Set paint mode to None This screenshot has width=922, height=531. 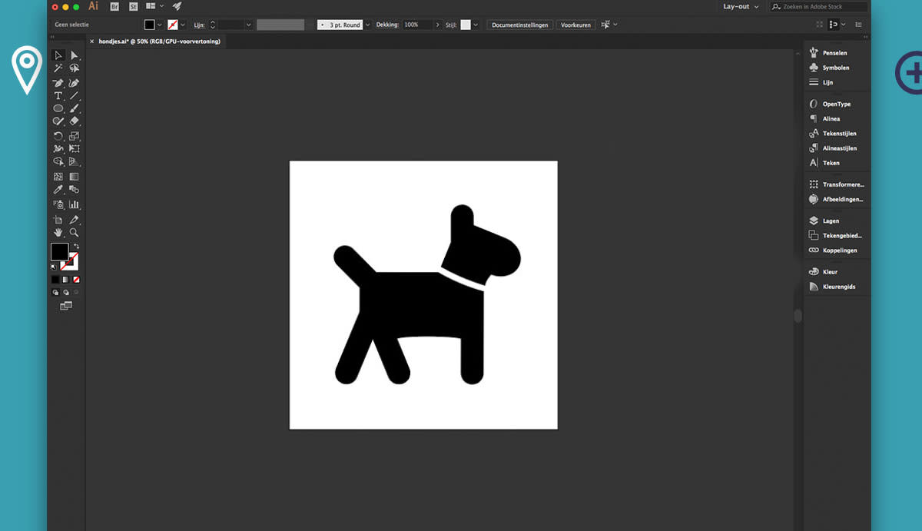point(77,280)
